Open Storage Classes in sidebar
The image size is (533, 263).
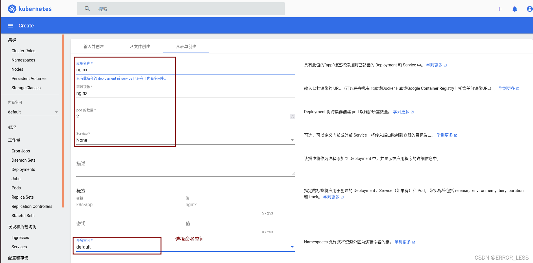pyautogui.click(x=26, y=88)
